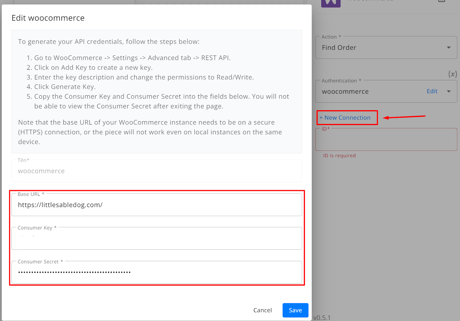Click instruction step 'Click Generate Key.'
The image size is (460, 321).
[x=65, y=87]
